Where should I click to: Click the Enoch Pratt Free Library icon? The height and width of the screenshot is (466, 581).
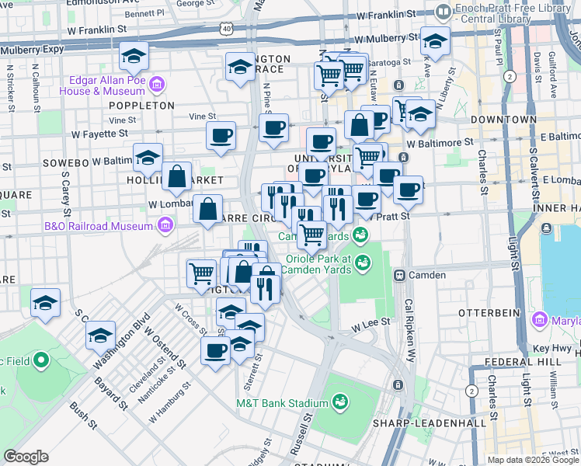pyautogui.click(x=444, y=12)
